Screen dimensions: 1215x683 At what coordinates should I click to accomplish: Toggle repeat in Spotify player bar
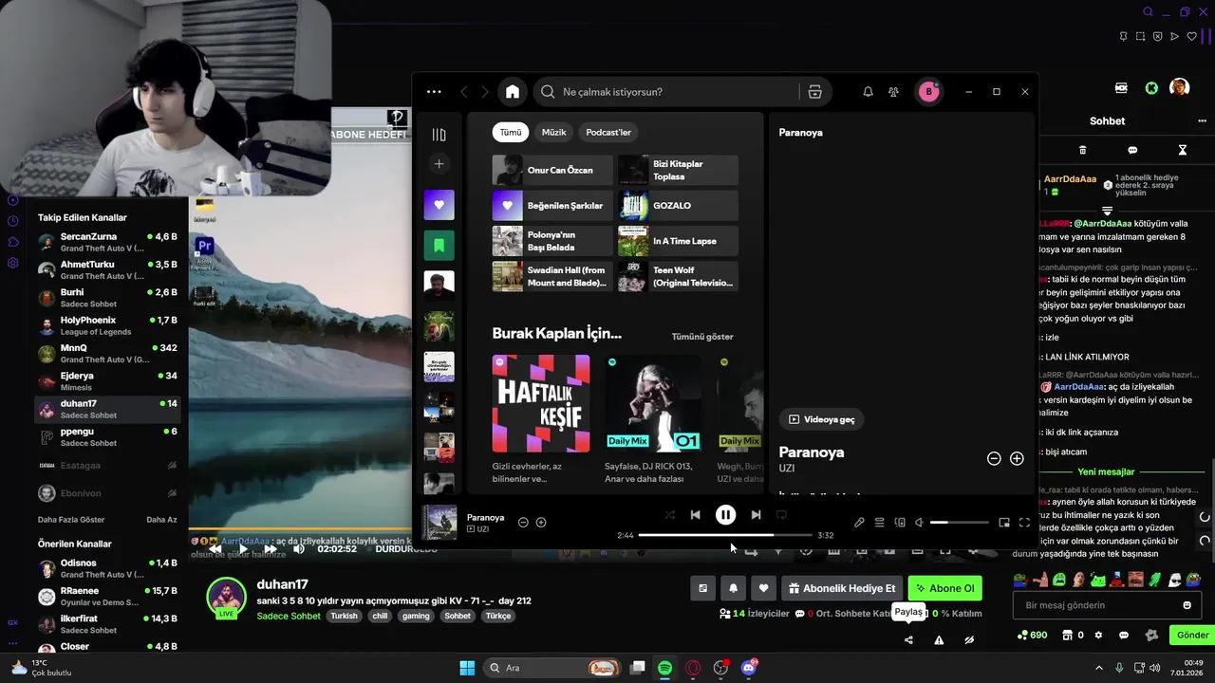[x=781, y=514]
